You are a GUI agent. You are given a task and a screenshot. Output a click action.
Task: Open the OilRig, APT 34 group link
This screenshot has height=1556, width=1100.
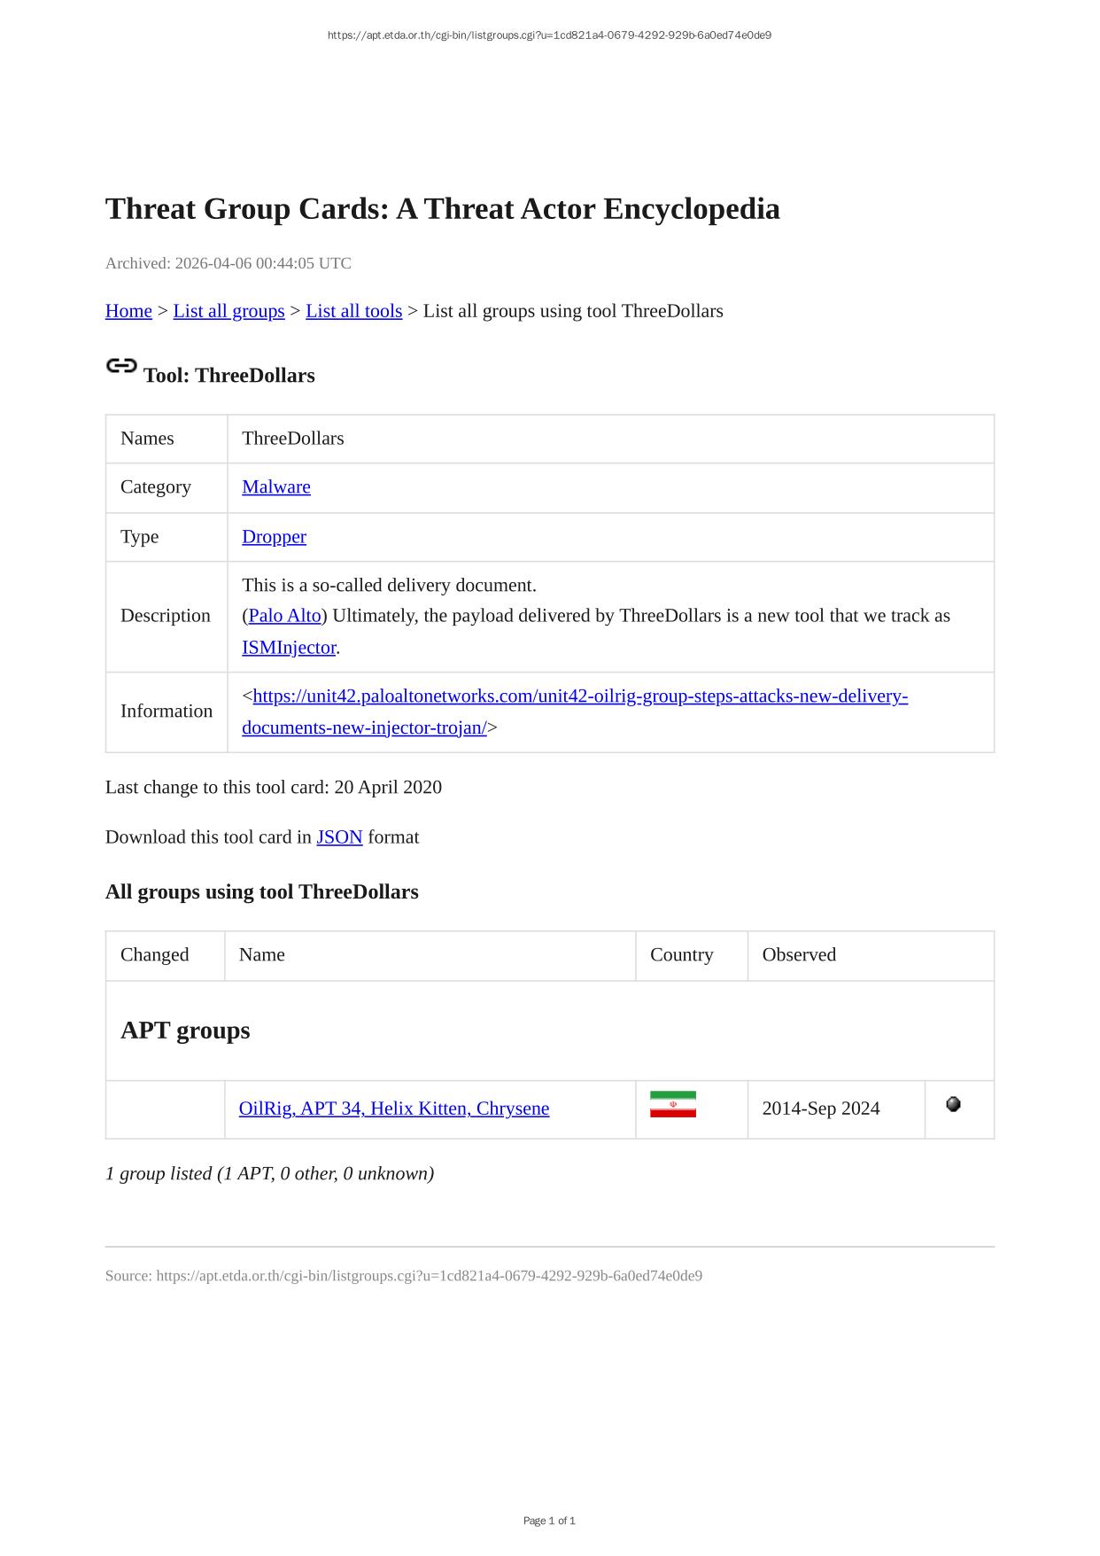394,1109
